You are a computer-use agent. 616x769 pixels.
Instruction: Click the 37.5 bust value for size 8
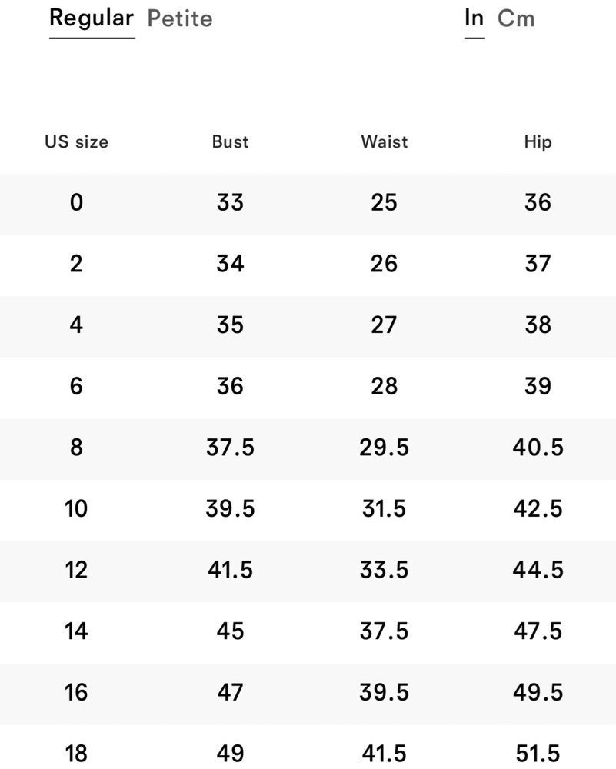tap(230, 448)
